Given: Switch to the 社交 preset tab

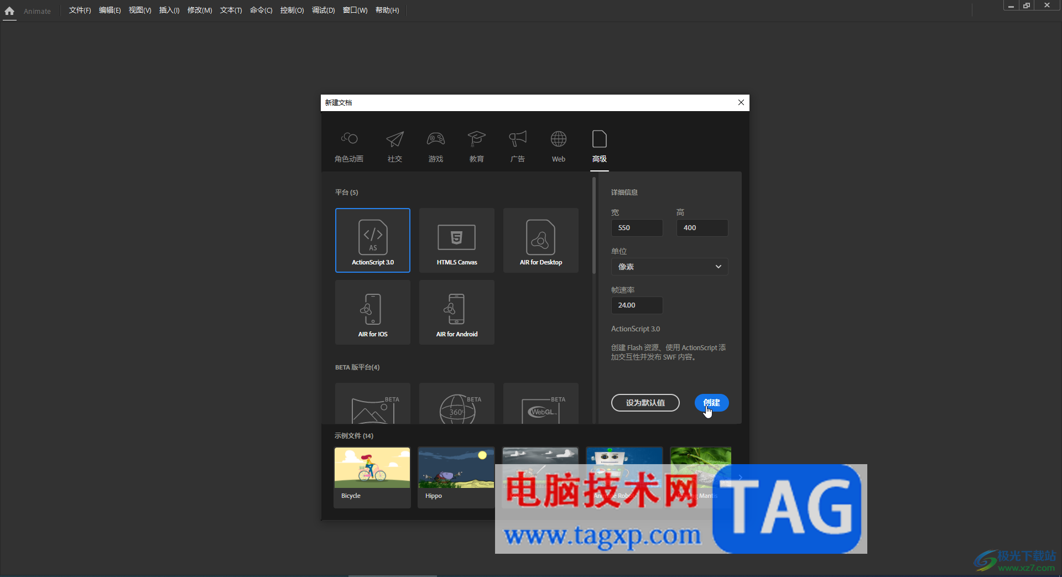Looking at the screenshot, I should pyautogui.click(x=395, y=147).
